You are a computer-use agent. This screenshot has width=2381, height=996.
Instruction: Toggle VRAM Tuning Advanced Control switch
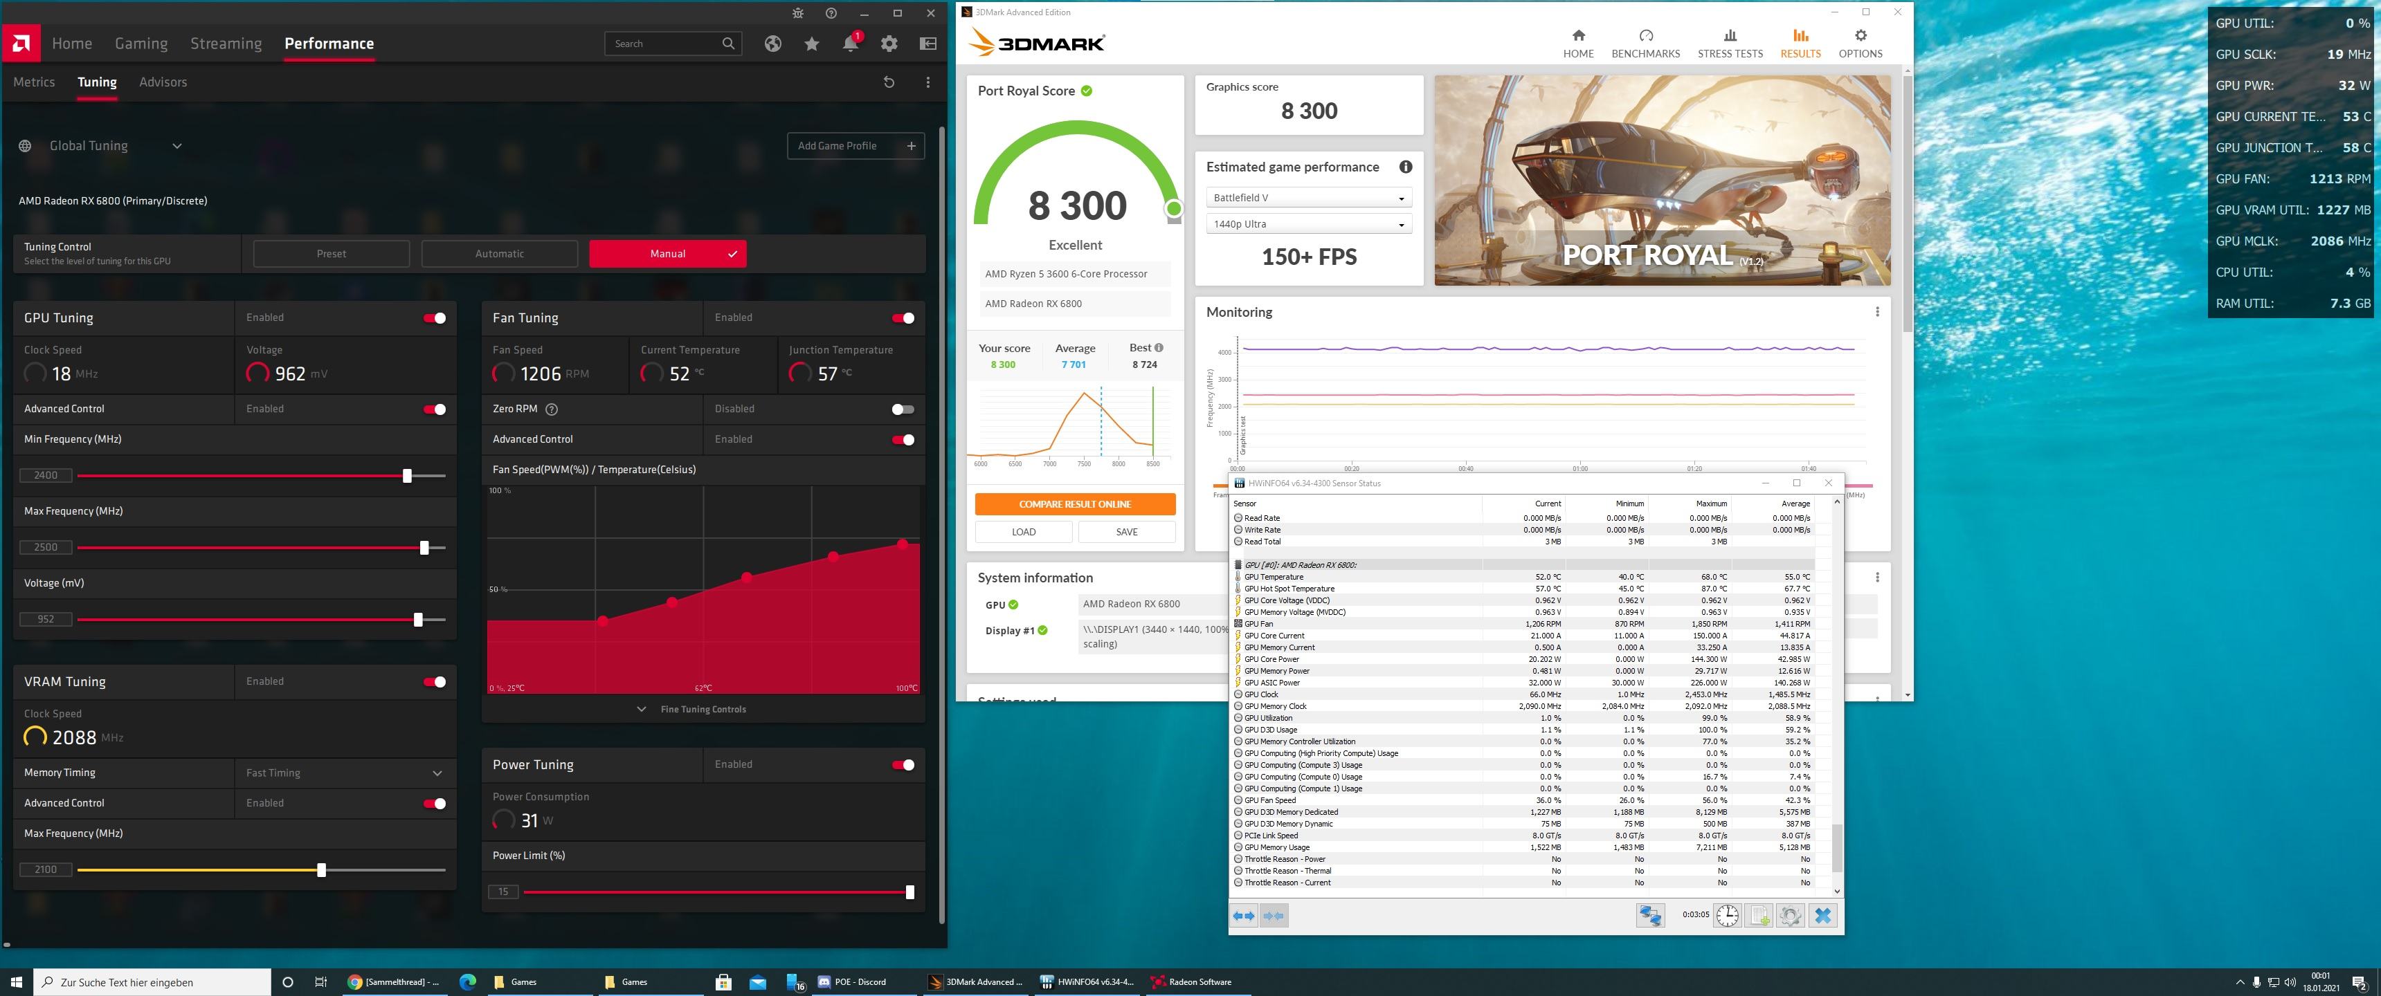tap(435, 803)
